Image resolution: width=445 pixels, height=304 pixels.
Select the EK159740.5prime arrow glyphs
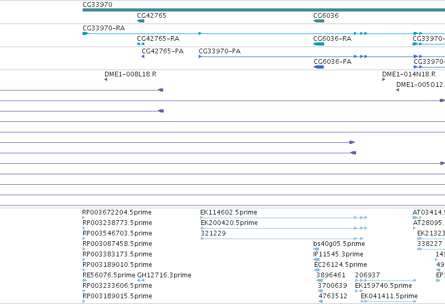[359, 291]
